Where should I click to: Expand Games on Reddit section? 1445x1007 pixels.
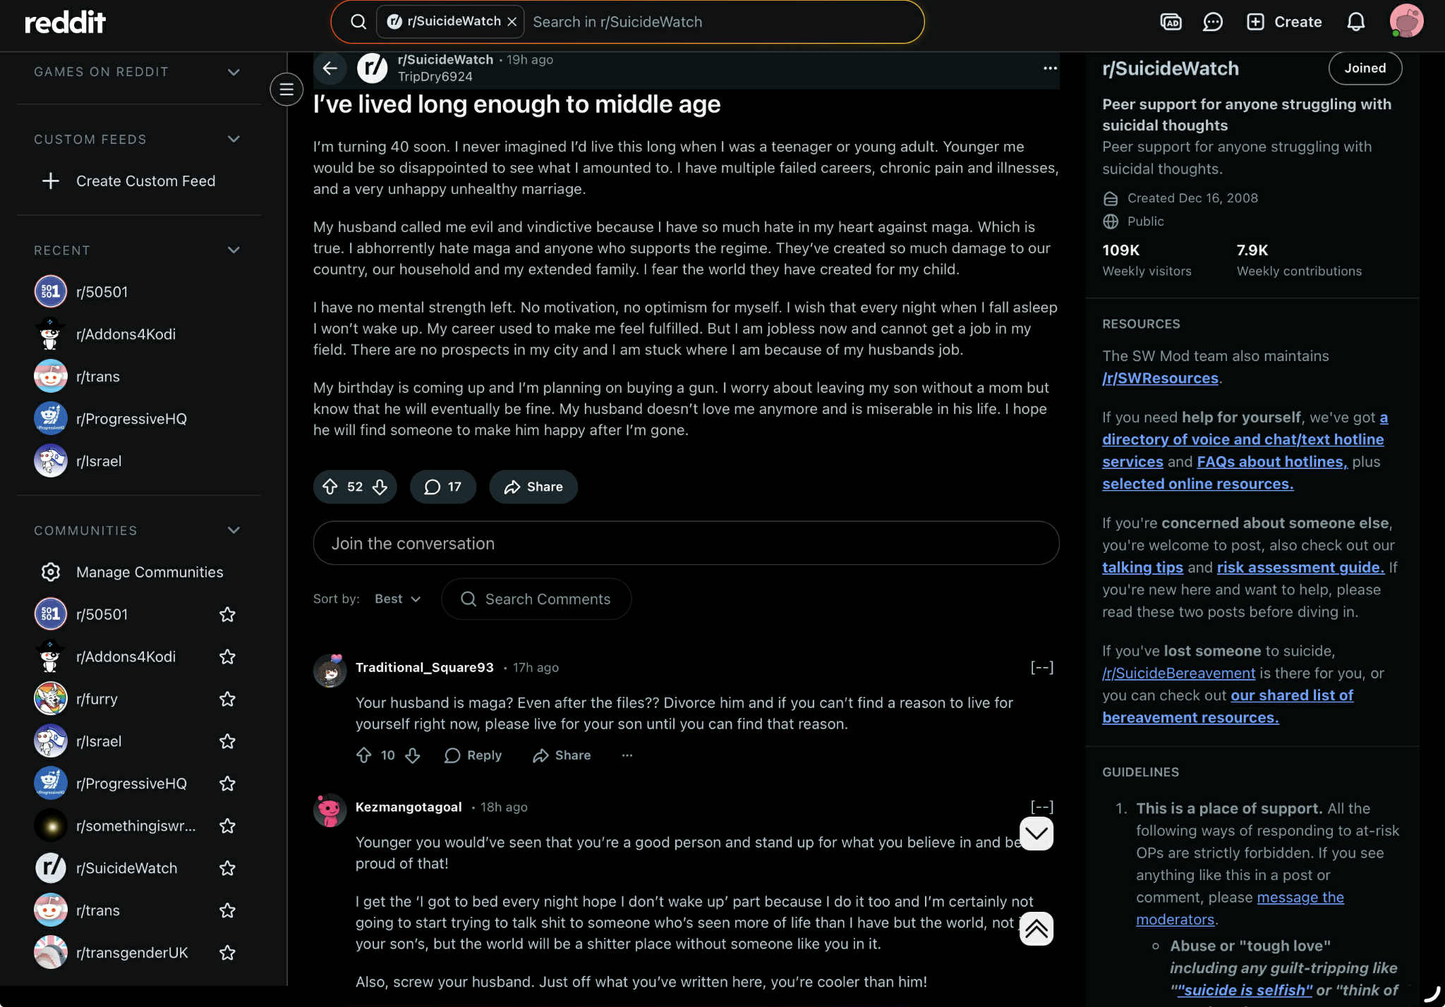point(234,72)
